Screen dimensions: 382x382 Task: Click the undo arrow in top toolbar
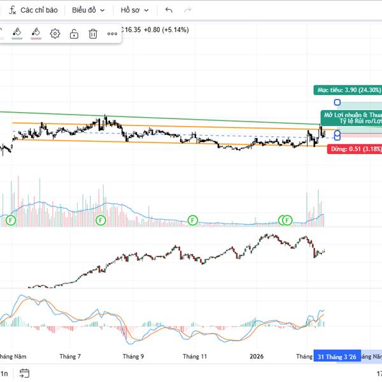pyautogui.click(x=169, y=10)
